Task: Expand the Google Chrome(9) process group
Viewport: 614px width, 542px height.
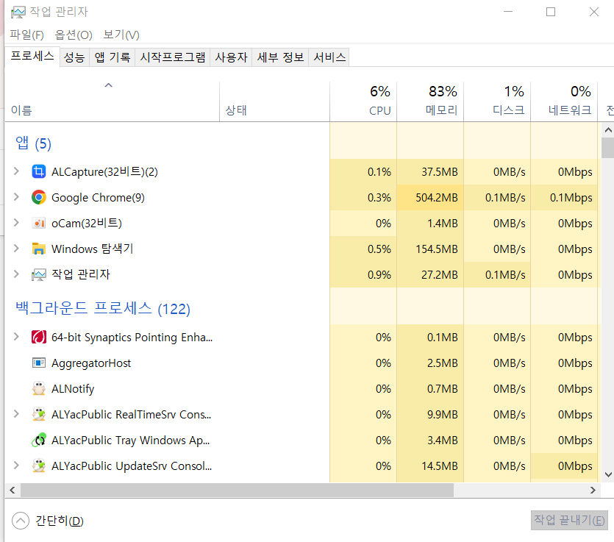Action: 16,197
